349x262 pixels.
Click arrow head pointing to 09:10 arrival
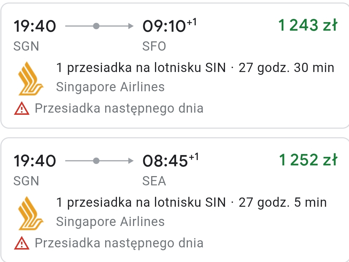point(131,26)
